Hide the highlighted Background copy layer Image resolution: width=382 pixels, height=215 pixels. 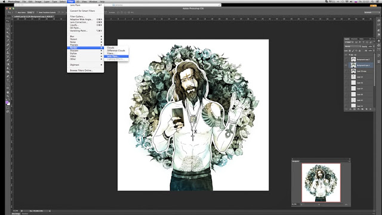[346, 65]
